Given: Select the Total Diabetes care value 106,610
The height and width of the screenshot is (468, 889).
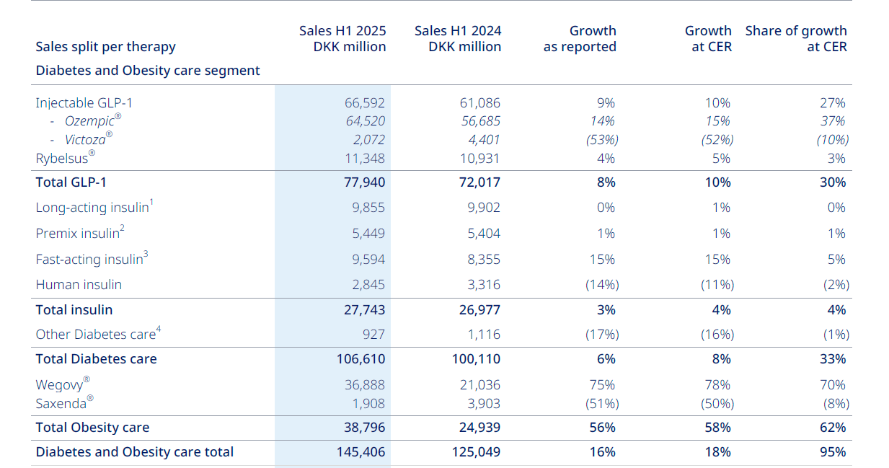Looking at the screenshot, I should [361, 359].
